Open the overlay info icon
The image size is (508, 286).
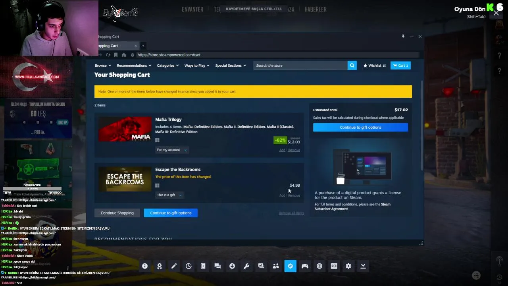[x=145, y=266]
